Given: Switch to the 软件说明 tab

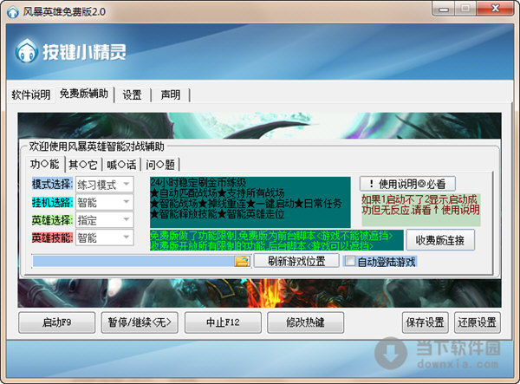Looking at the screenshot, I should point(31,94).
